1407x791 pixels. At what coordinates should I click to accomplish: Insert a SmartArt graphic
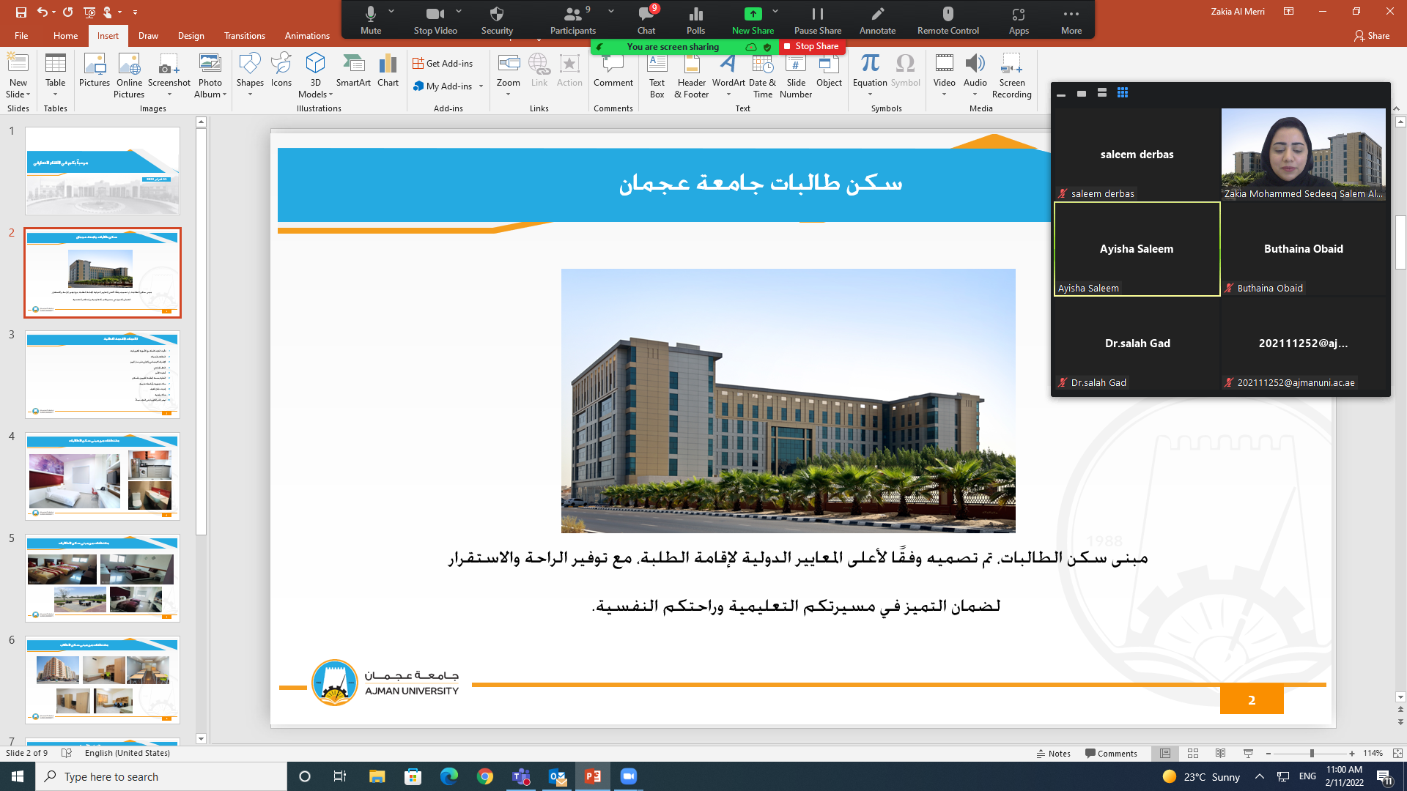click(353, 71)
